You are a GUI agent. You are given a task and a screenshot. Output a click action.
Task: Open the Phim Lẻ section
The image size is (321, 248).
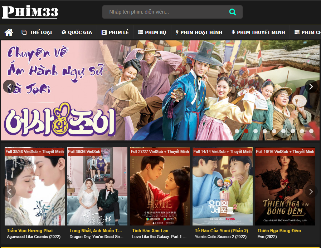pos(115,32)
